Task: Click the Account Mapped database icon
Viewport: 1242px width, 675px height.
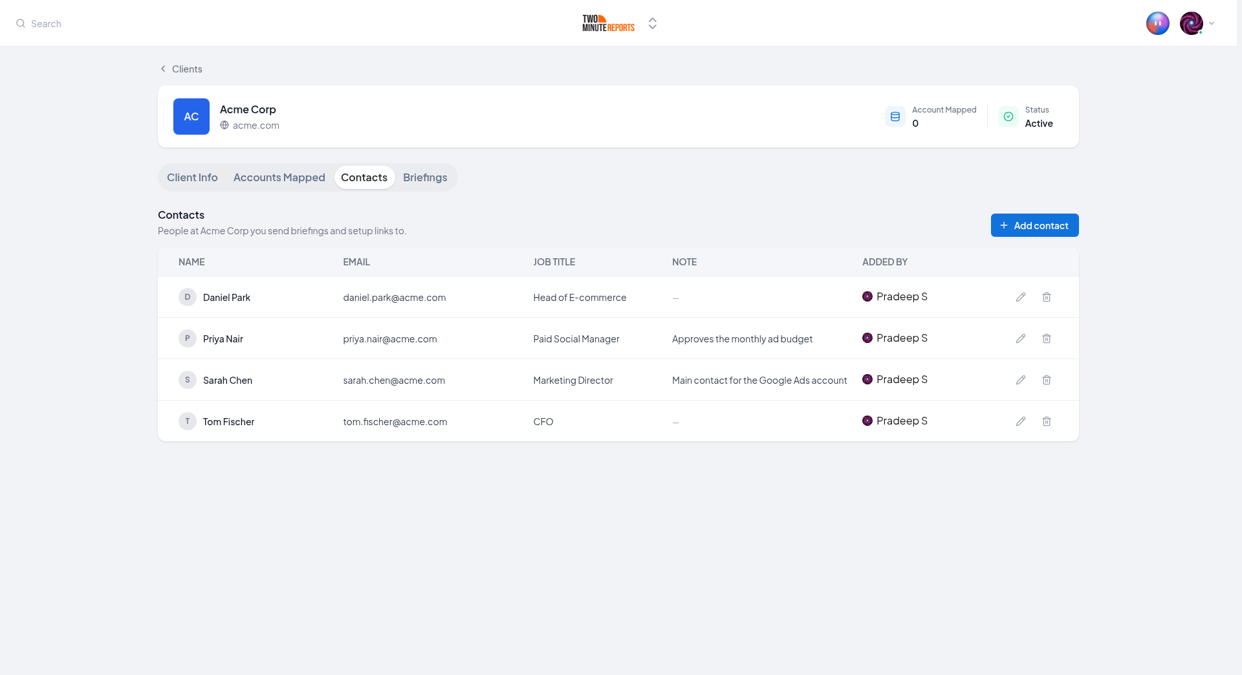Action: 895,116
